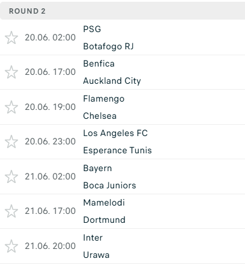Toggle favorite star on Inter vs Urawa match
The width and height of the screenshot is (245, 265).
pyautogui.click(x=11, y=246)
